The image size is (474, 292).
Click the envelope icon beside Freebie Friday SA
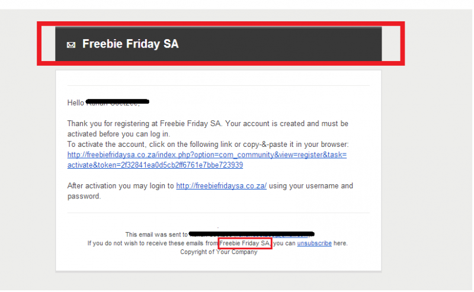(x=71, y=45)
